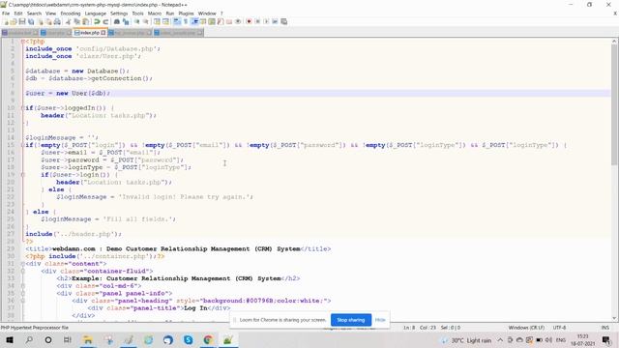Run macro multiple times icon
619x348 pixels.
275,21
